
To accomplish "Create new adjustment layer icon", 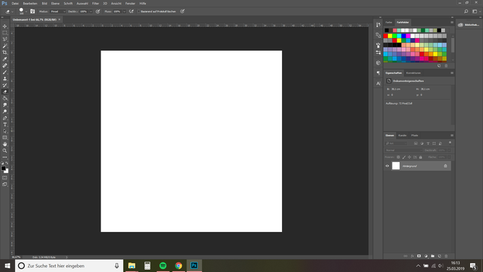I will (x=426, y=256).
